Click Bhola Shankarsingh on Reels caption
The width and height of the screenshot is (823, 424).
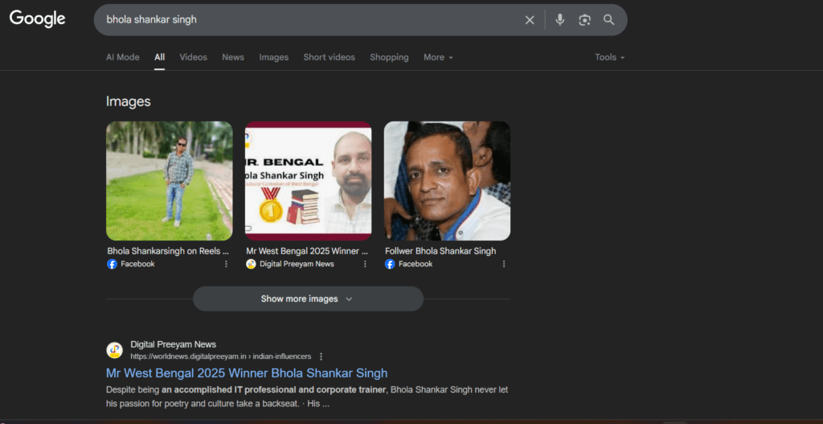[168, 251]
